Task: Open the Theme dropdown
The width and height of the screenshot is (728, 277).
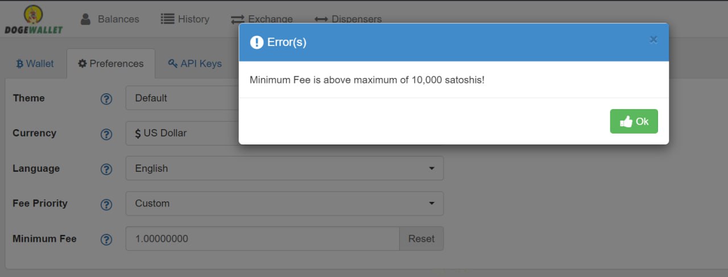Action: [x=182, y=98]
